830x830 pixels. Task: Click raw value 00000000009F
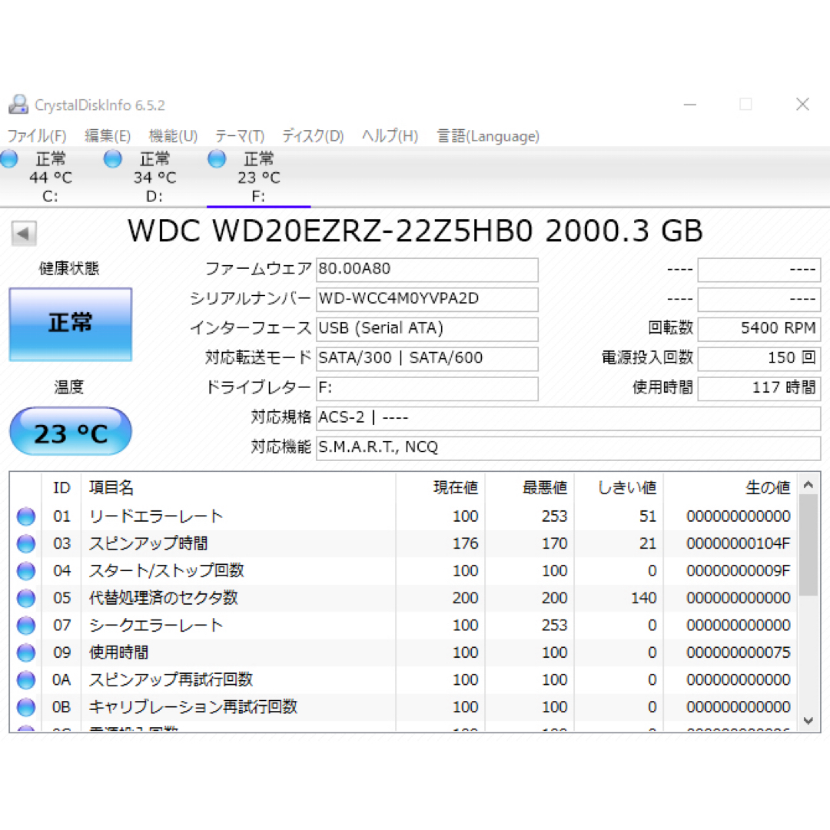coord(739,570)
